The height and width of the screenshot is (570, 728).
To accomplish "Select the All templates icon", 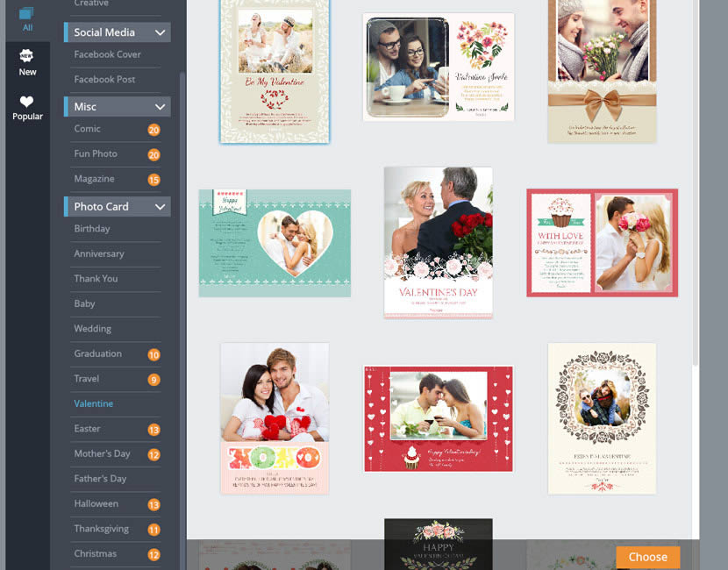I will coord(27,19).
